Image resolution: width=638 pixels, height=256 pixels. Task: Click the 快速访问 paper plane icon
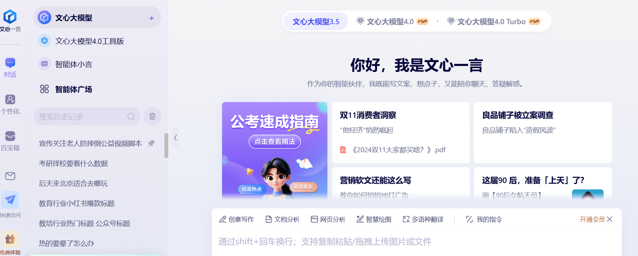(10, 200)
